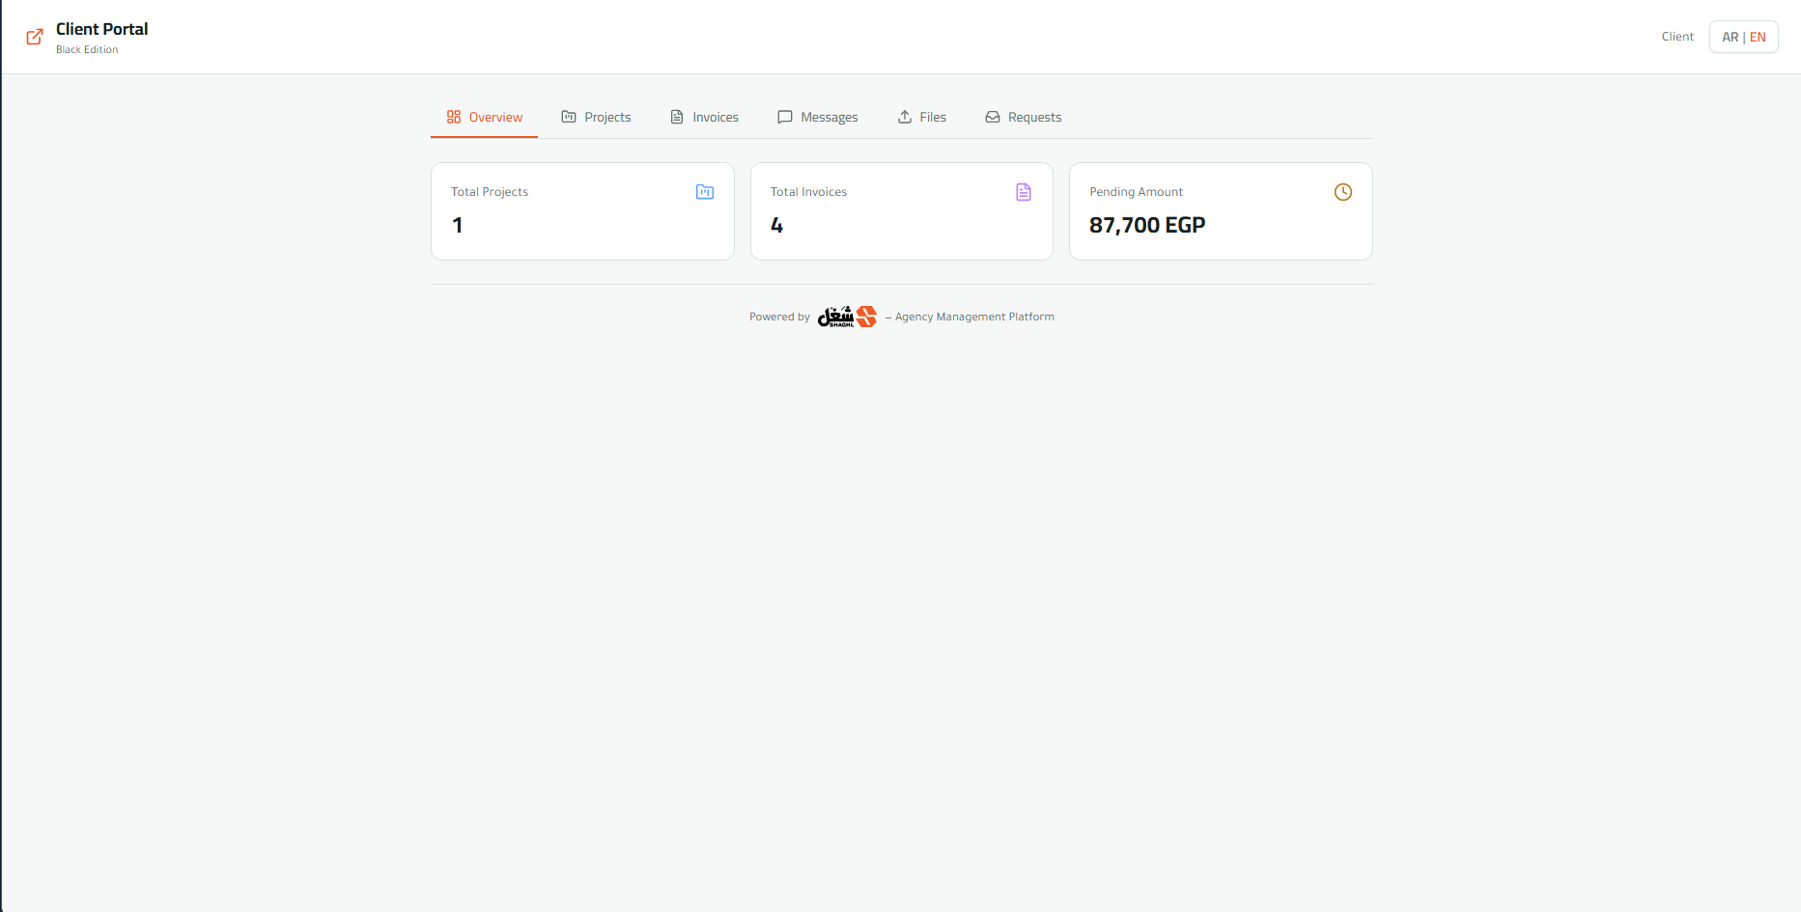1801x912 pixels.
Task: Open the Invoices tab
Action: [704, 117]
